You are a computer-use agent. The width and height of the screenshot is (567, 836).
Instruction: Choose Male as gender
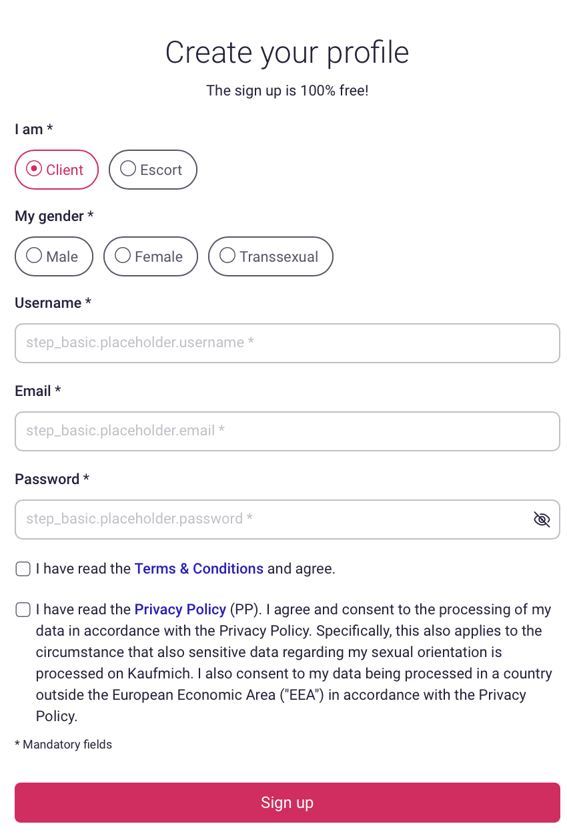point(54,256)
